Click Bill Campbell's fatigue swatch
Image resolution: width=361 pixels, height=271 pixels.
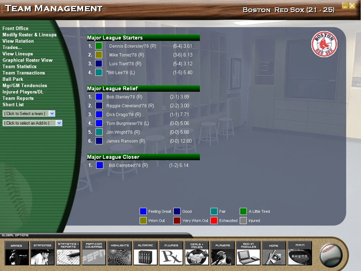click(100, 165)
